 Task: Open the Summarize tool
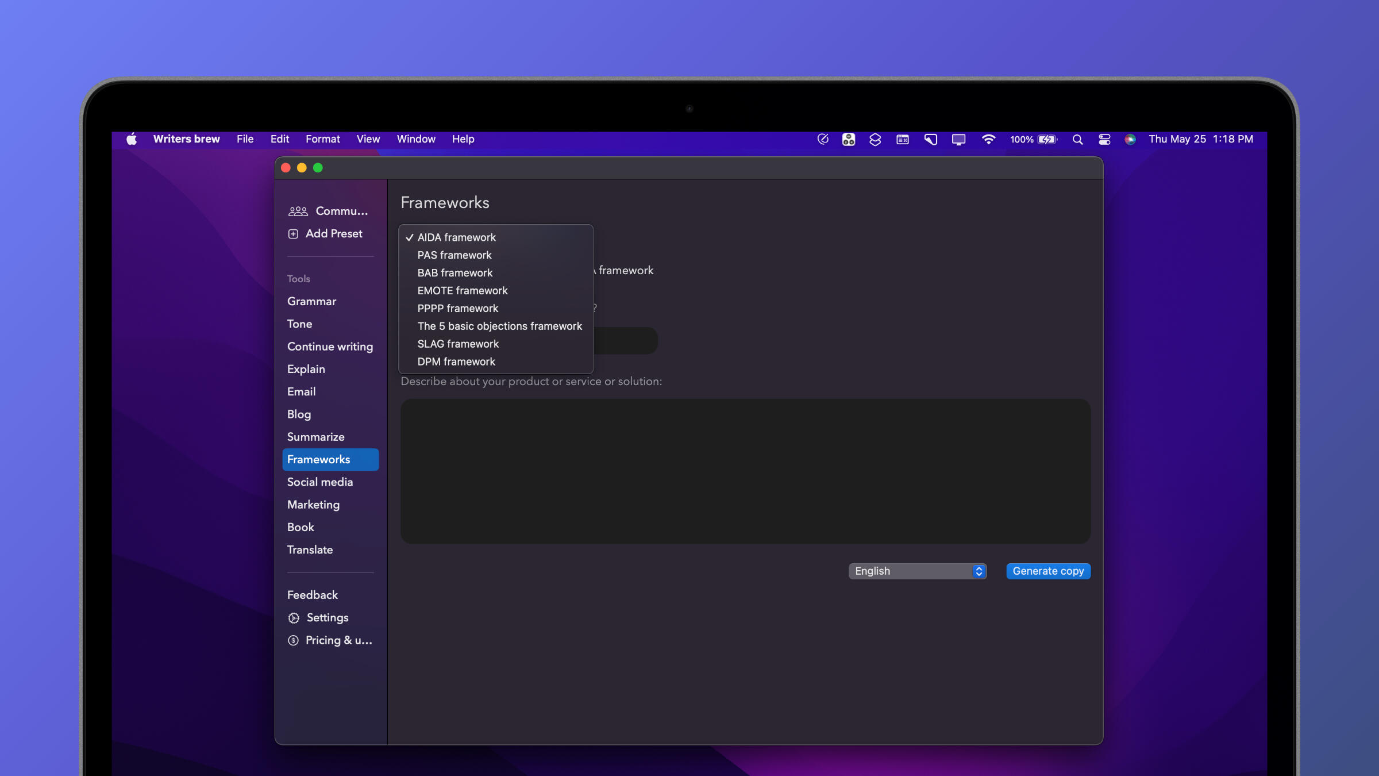[x=330, y=437]
